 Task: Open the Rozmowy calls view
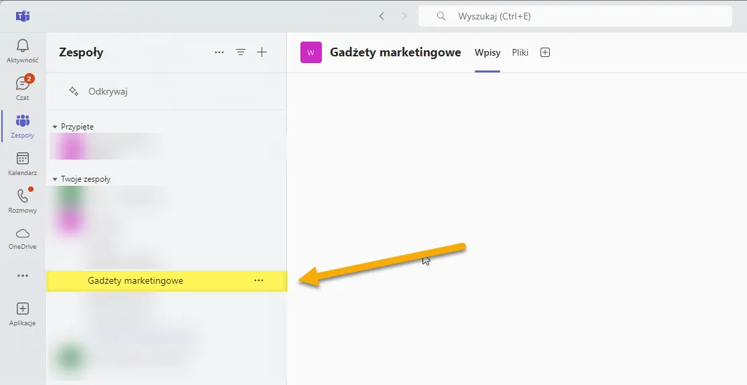[22, 201]
